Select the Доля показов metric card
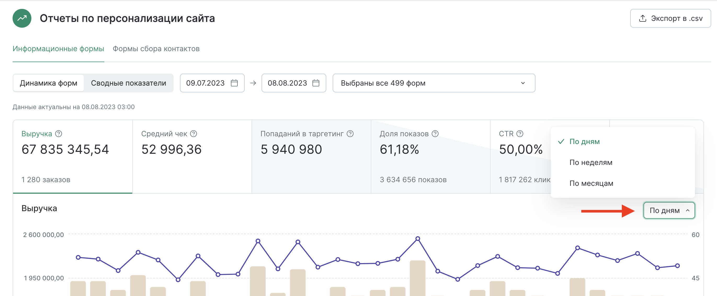This screenshot has width=717, height=296. [431, 156]
